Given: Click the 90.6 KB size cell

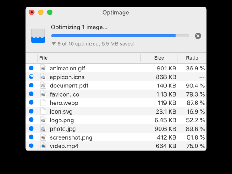Looking at the screenshot, I should tap(165, 129).
